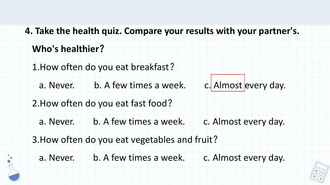The width and height of the screenshot is (330, 185).
Task: Click the blue flask icon
Action: (x=14, y=172)
